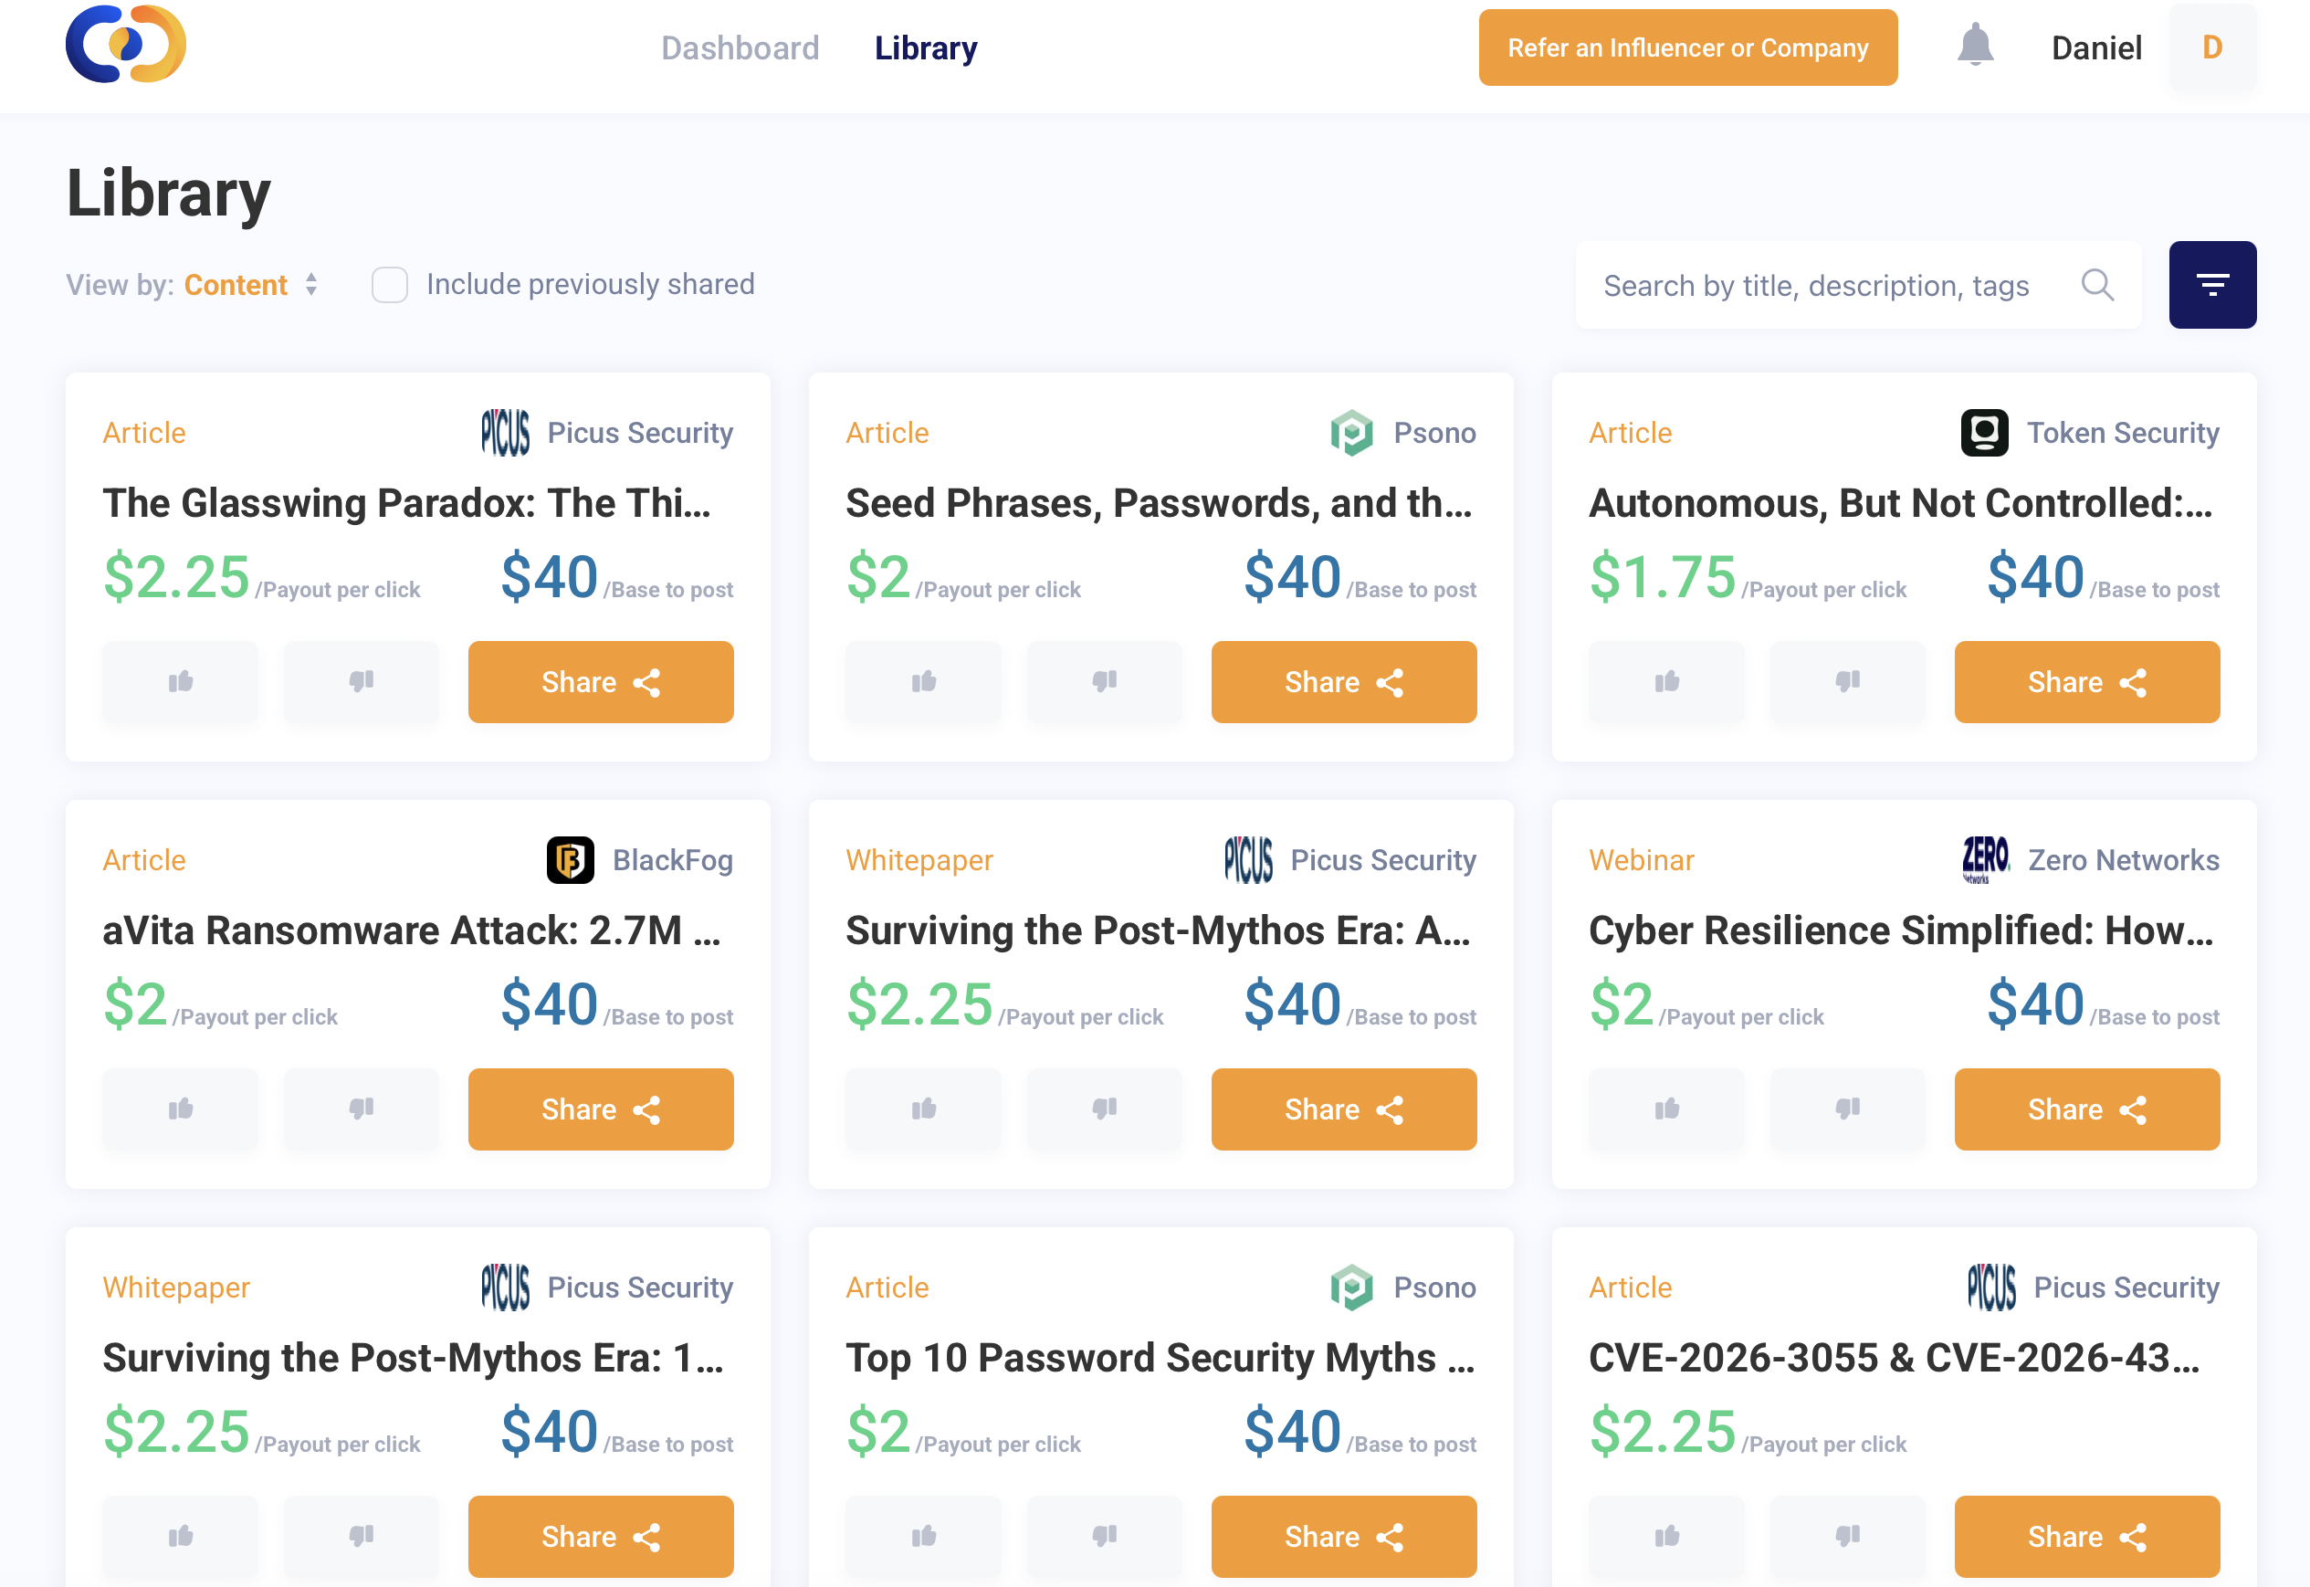Click Refer an Influencer or Company
Viewport: 2310px width, 1587px height.
1686,47
